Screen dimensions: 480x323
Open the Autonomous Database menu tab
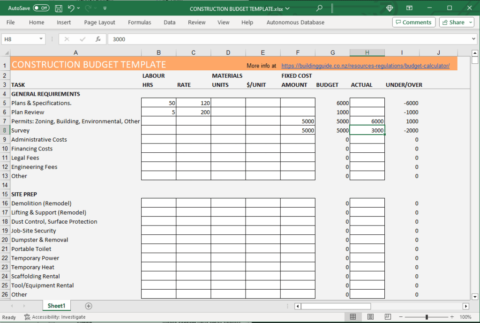tap(295, 22)
